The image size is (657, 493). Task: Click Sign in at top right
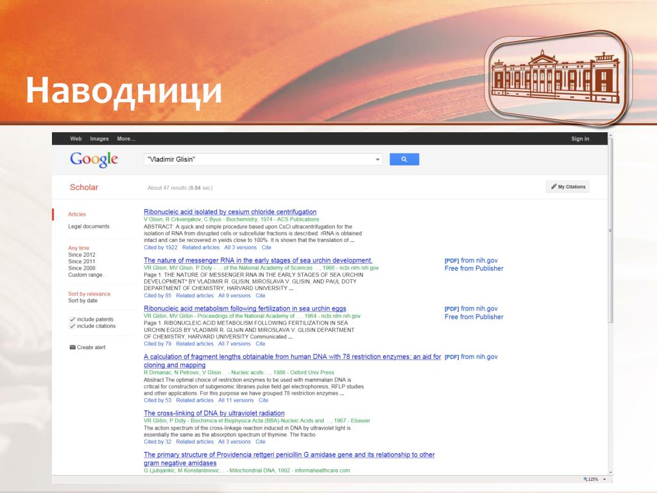(580, 139)
